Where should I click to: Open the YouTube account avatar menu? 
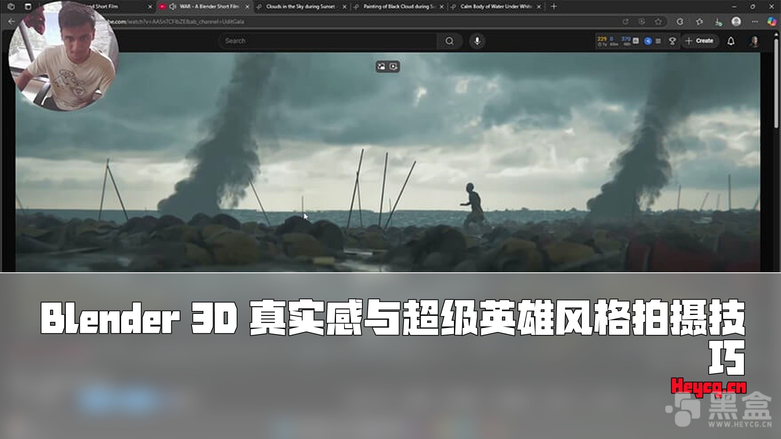click(x=754, y=41)
